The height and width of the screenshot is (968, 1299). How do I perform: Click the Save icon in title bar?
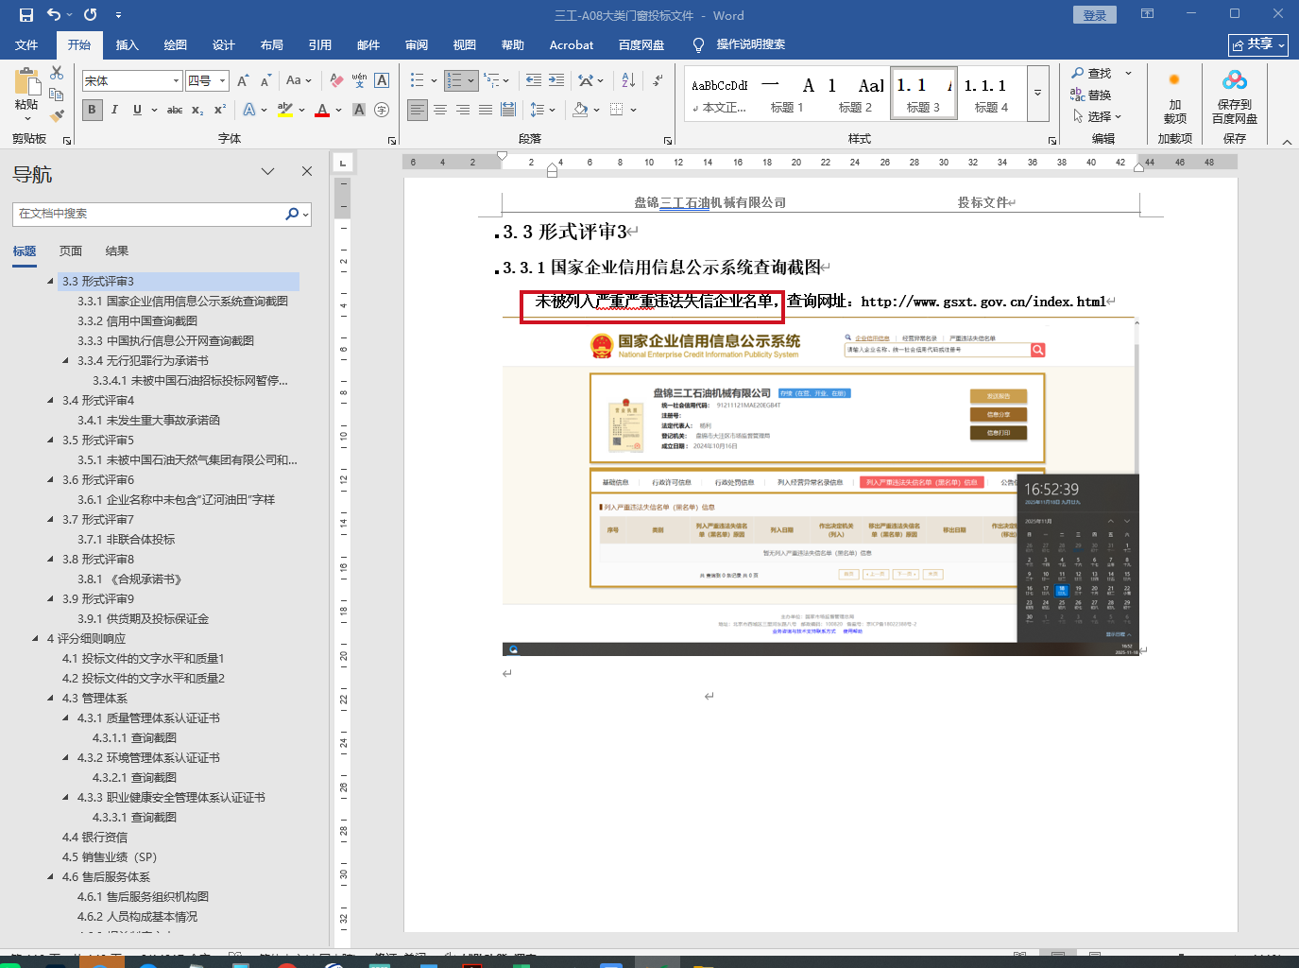[x=26, y=15]
